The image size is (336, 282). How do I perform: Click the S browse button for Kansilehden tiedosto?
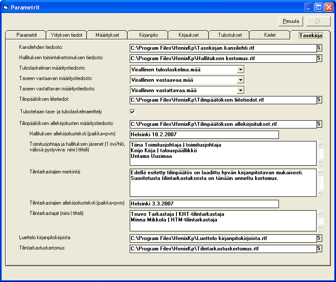tap(319, 48)
